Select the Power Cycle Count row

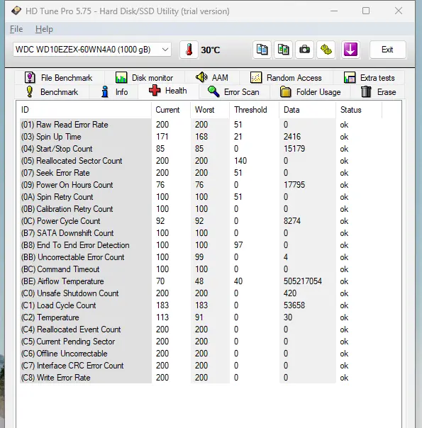coord(201,221)
